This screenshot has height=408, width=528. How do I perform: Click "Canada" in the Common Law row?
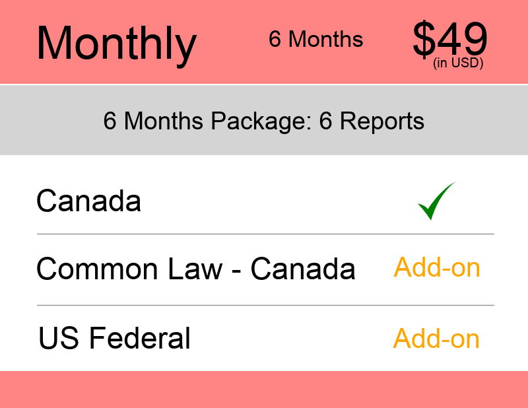point(303,269)
